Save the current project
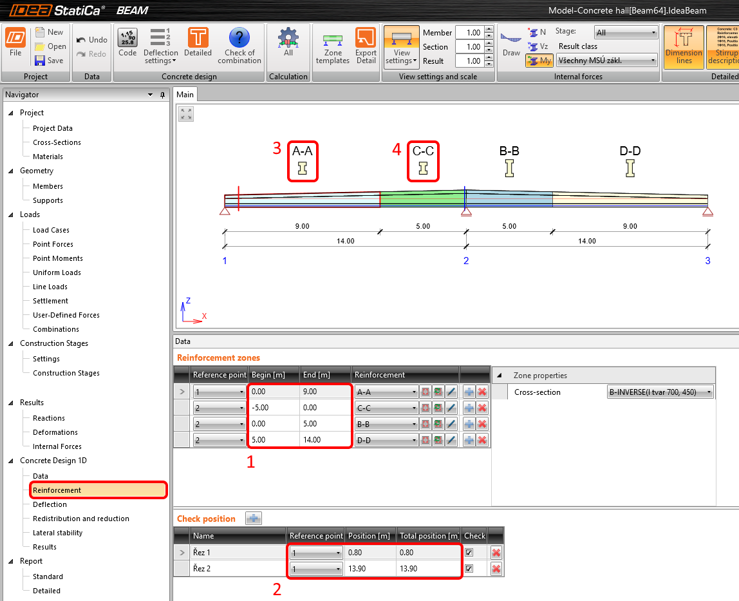The width and height of the screenshot is (739, 601). (49, 61)
